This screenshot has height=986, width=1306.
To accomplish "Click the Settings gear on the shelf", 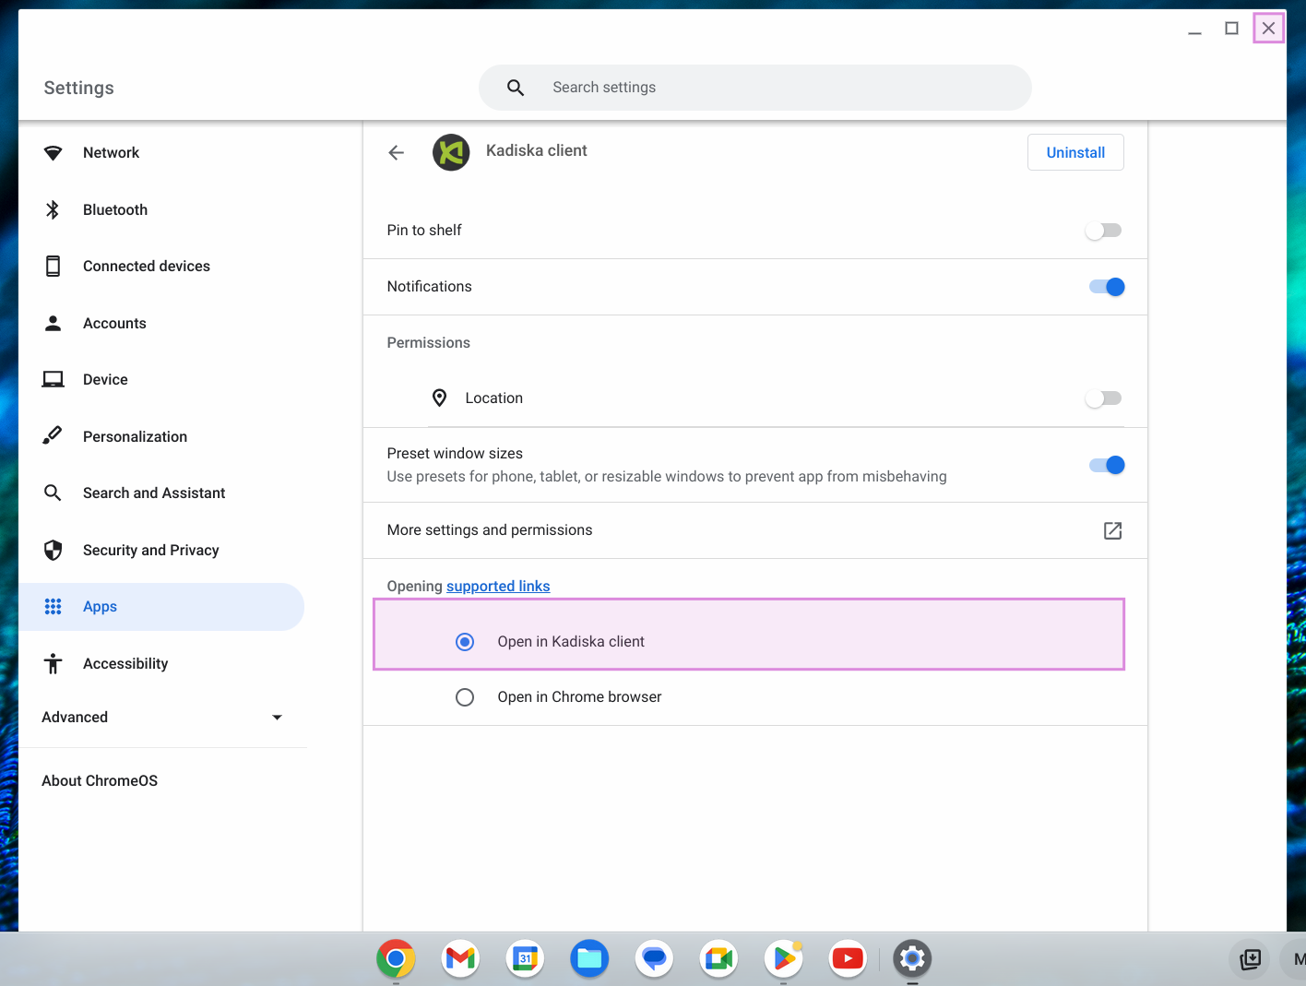I will pyautogui.click(x=912, y=959).
